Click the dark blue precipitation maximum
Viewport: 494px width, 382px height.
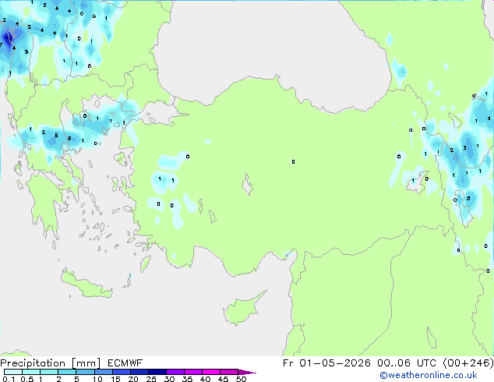click(x=8, y=38)
